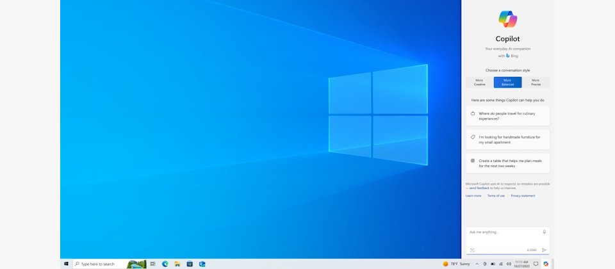Select the More Balanced conversation style
This screenshot has width=615, height=269.
(x=507, y=83)
